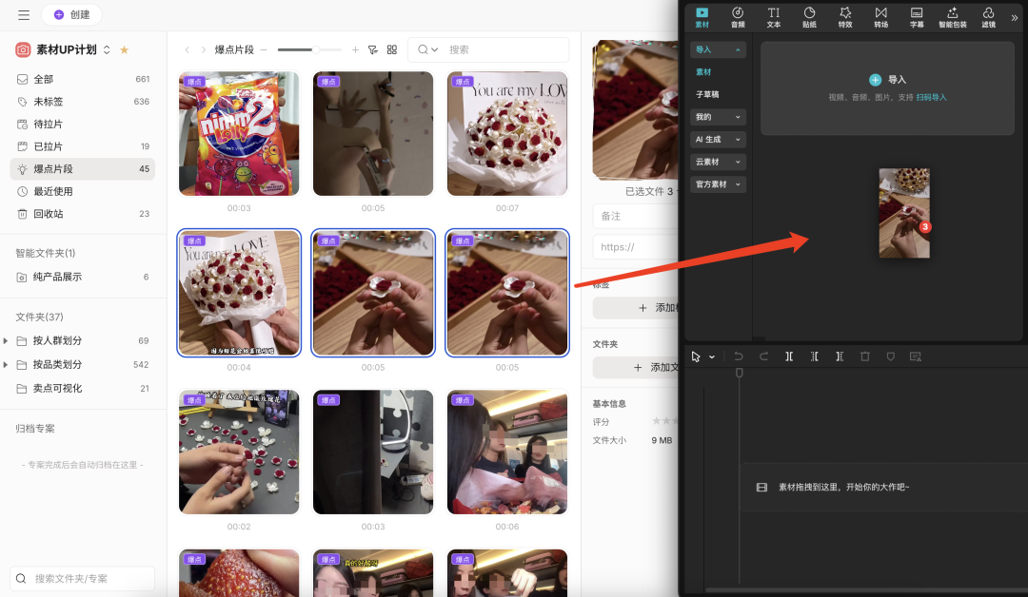The height and width of the screenshot is (597, 1028).
Task: Open the 纯产品展示 smart folder
Action: pos(83,277)
